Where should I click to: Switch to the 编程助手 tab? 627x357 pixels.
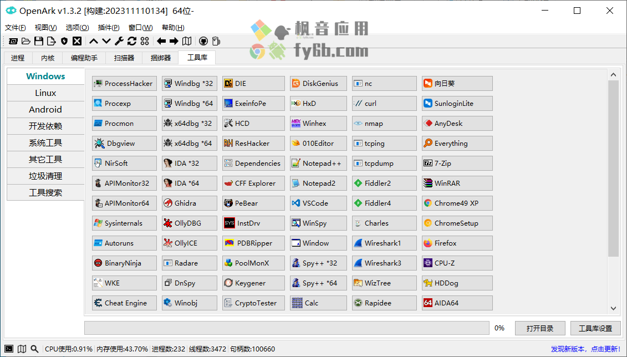84,58
